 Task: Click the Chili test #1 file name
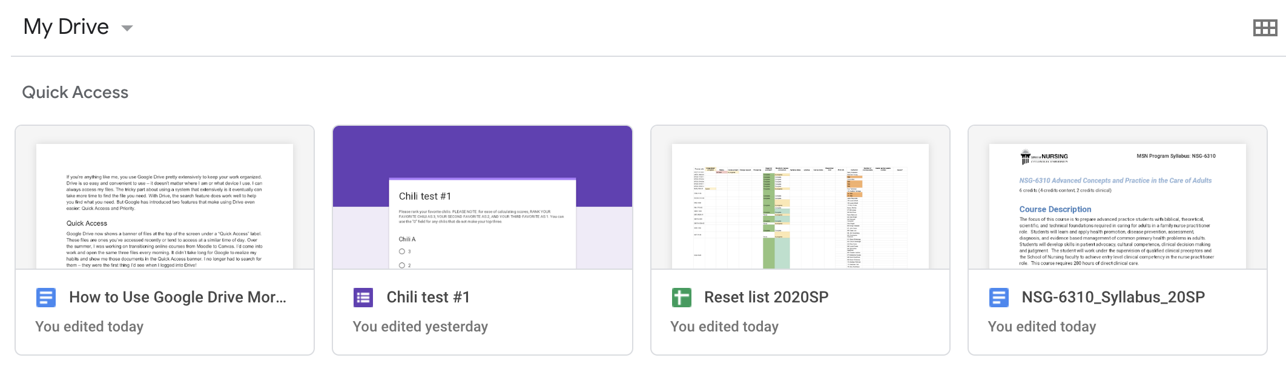tap(428, 298)
